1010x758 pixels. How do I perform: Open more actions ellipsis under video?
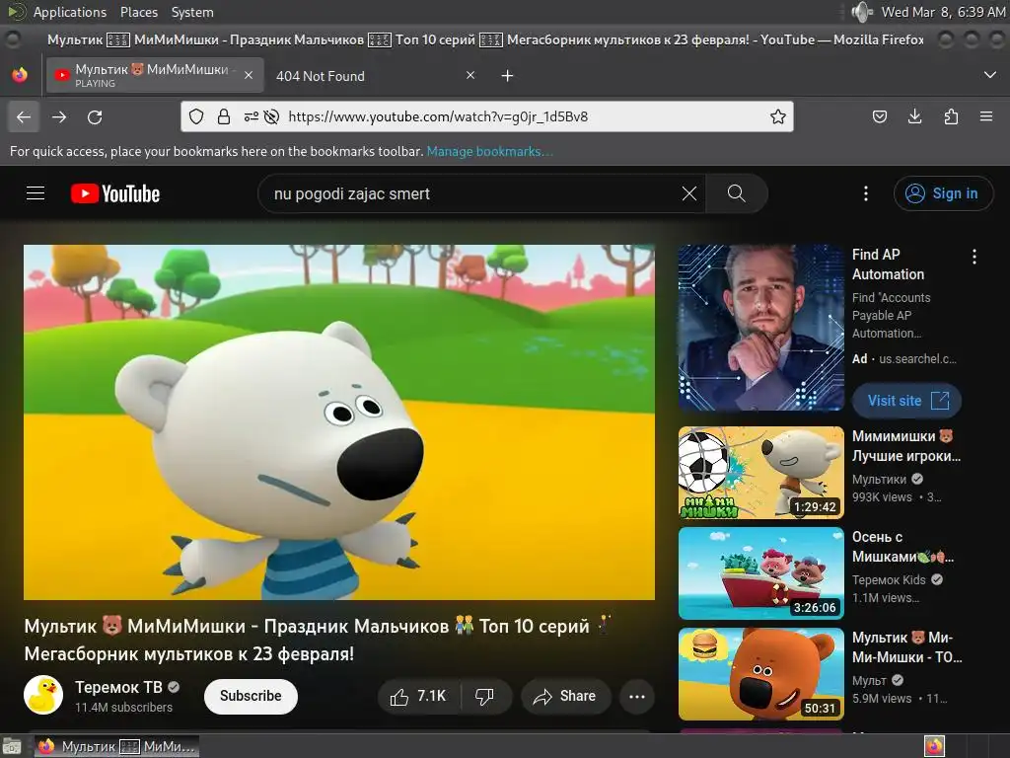(x=636, y=696)
